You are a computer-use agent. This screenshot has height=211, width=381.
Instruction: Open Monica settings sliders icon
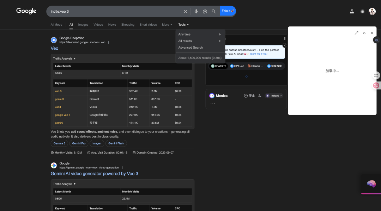(260, 96)
